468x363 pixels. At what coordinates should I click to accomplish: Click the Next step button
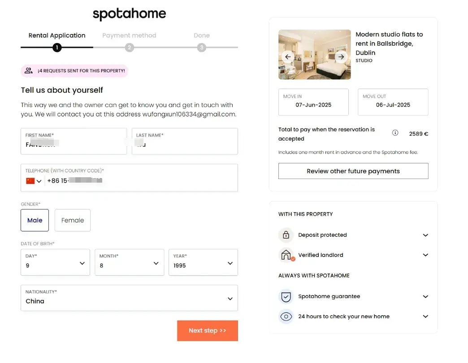tap(208, 331)
